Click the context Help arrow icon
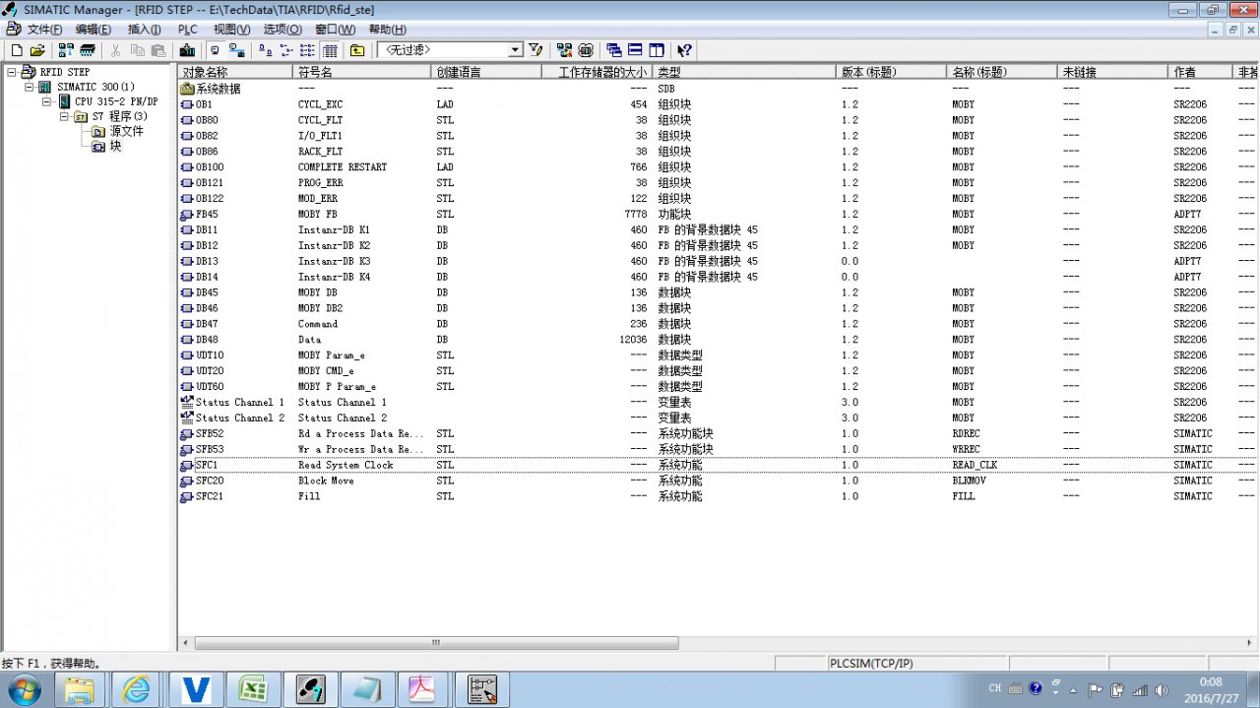 (x=685, y=50)
